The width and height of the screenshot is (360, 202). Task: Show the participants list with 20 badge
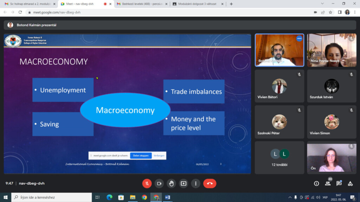point(328,183)
